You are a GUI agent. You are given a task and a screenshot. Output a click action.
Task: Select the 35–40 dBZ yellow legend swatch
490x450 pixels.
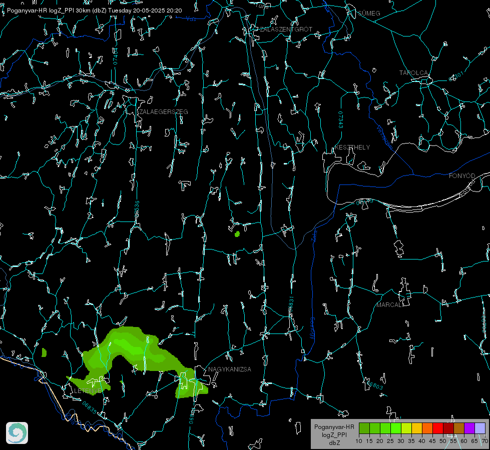tap(417, 428)
